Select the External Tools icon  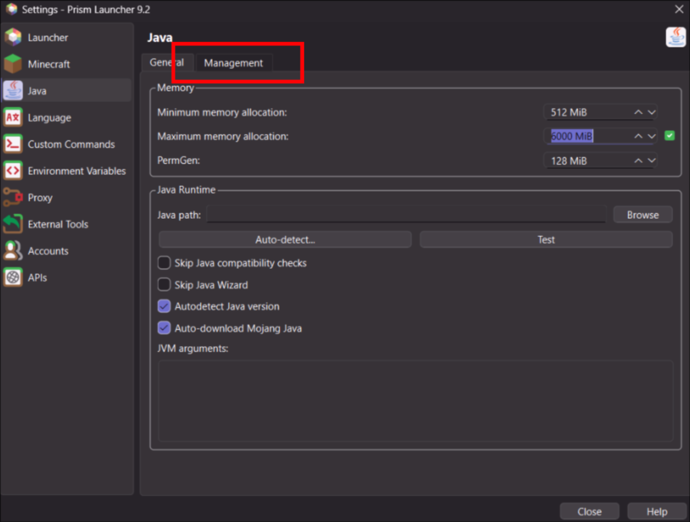click(x=13, y=224)
